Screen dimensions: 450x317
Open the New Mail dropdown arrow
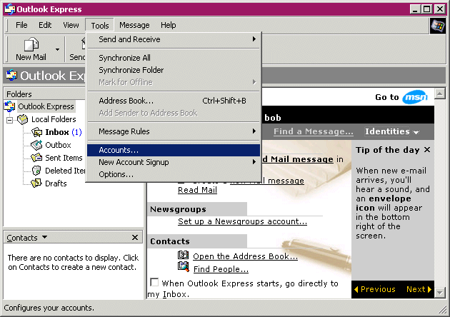coord(57,49)
